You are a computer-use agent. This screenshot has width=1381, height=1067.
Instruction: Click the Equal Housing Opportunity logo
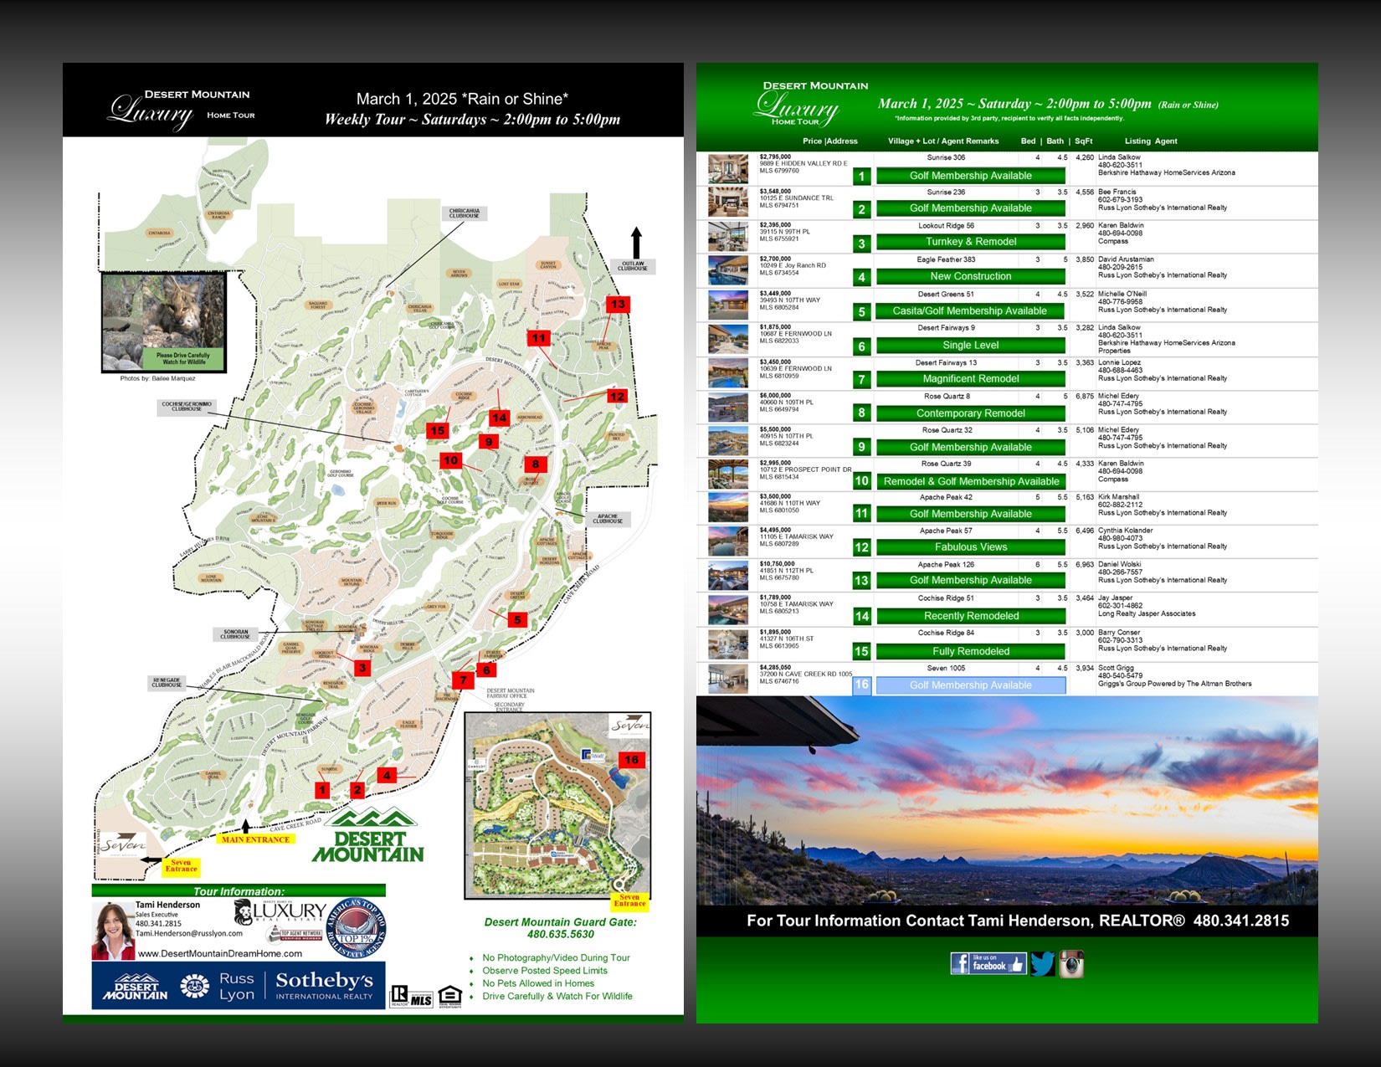click(x=449, y=996)
